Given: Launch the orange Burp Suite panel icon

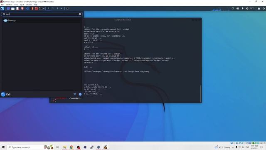Looking at the screenshot, I should (32, 8).
